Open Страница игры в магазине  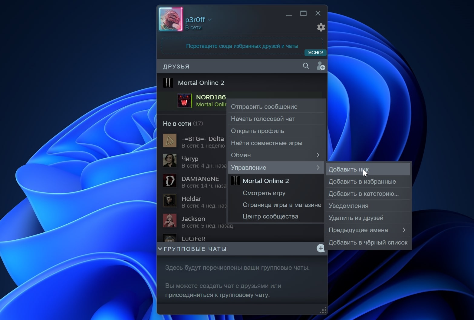tap(276, 205)
